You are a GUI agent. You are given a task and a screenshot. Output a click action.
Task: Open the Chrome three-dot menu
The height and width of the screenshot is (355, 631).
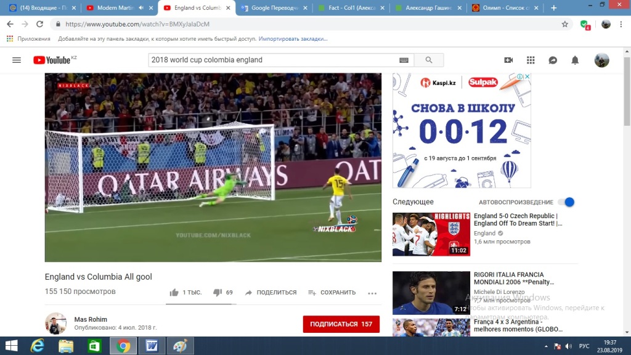[621, 24]
